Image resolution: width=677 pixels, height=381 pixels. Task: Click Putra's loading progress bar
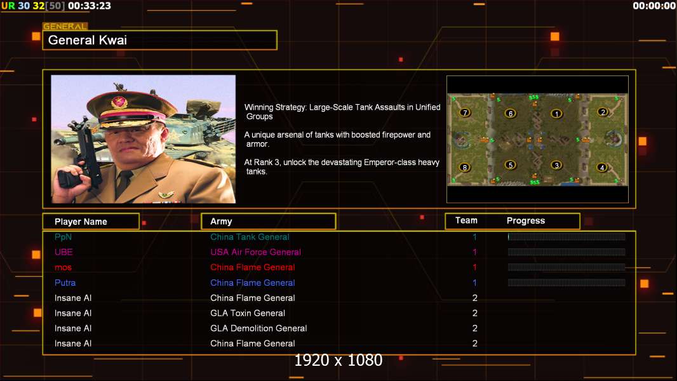[x=566, y=283]
